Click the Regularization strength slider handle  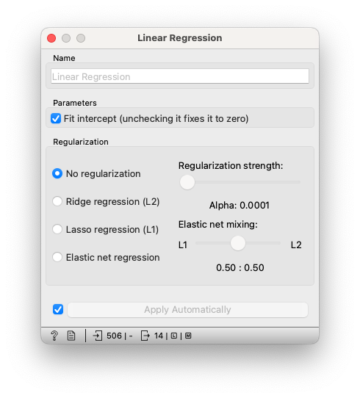click(x=187, y=182)
